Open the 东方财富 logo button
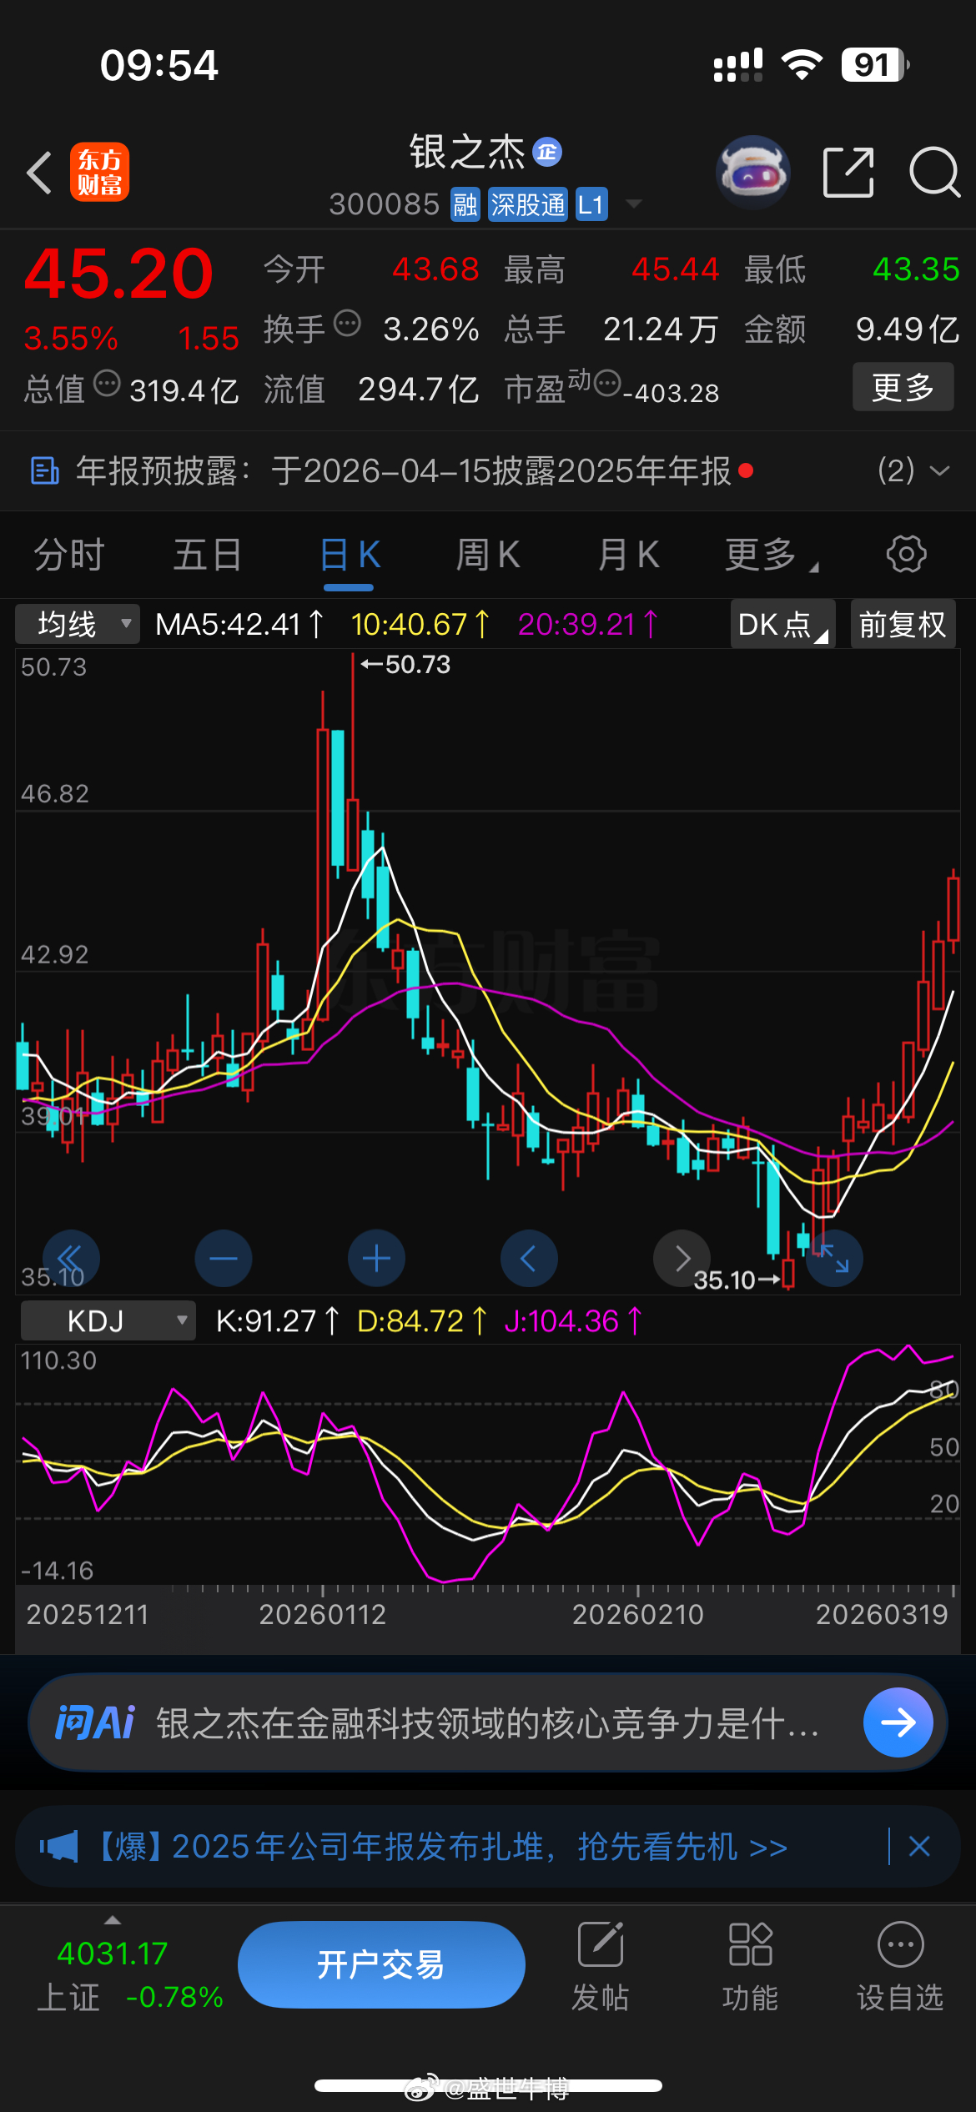This screenshot has width=976, height=2112. (100, 173)
